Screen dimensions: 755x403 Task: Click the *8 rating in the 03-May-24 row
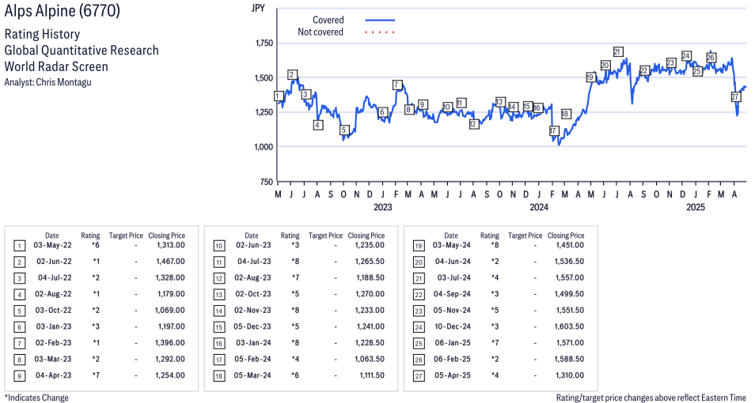(x=495, y=245)
